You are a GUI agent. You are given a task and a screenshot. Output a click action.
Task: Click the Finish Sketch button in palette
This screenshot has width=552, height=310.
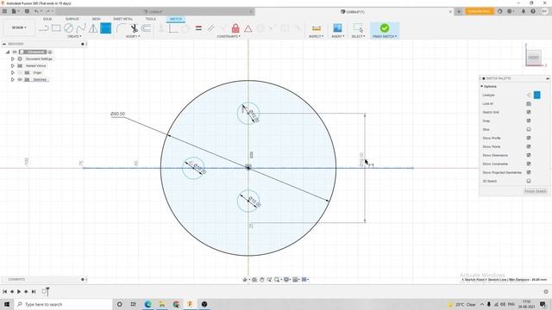(536, 191)
